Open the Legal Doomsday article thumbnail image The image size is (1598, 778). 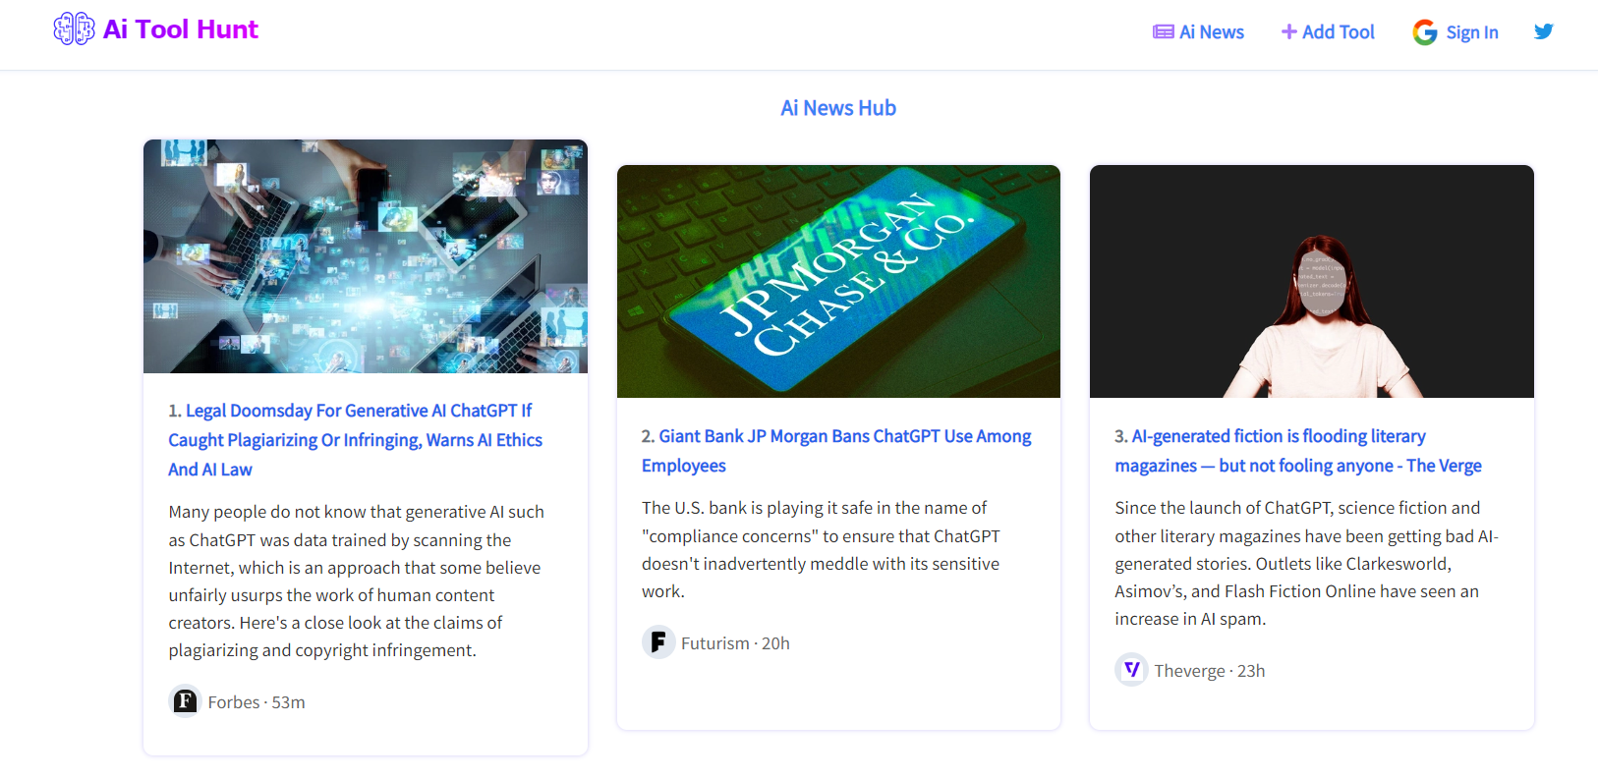366,256
